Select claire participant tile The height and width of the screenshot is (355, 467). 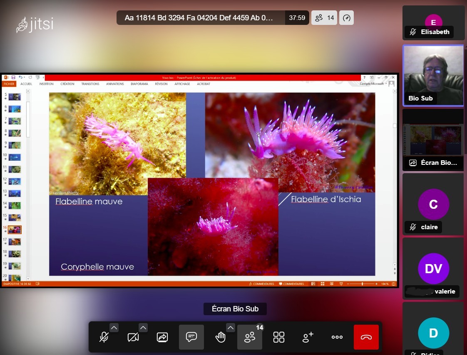click(433, 204)
